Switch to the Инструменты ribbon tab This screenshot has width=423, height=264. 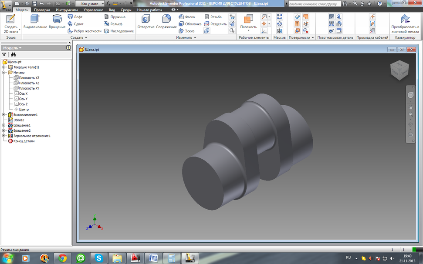pyautogui.click(x=67, y=10)
